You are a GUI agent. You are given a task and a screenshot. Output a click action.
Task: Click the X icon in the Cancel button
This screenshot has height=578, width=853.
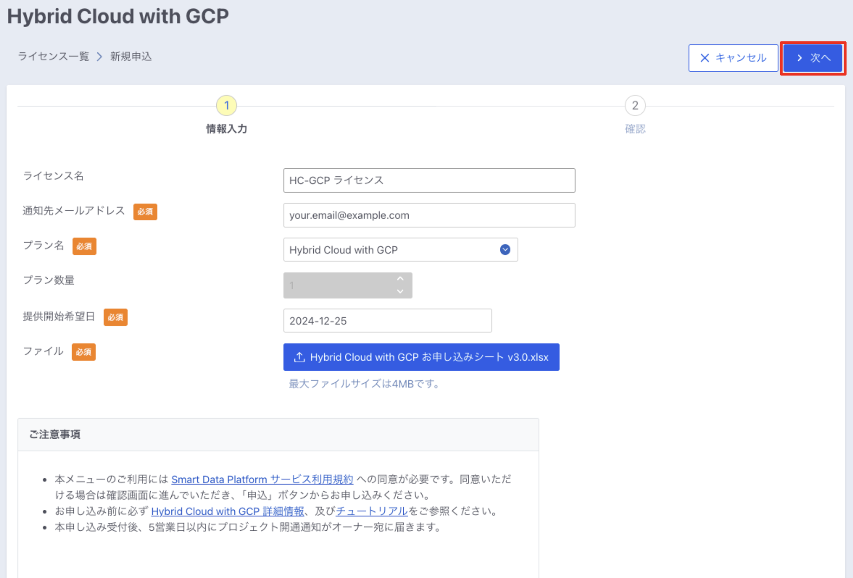(704, 58)
